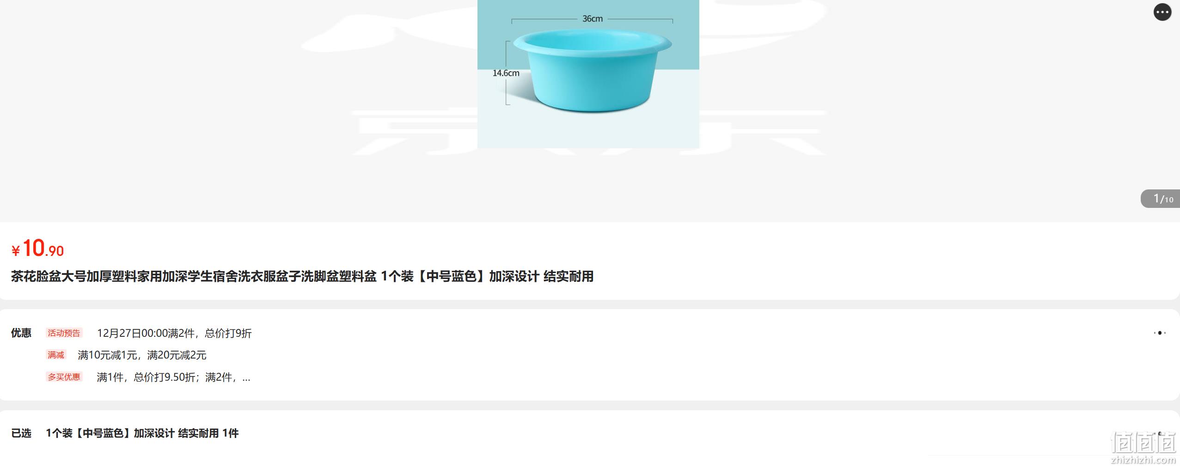Open the 满10元减1元 discount details
Viewport: 1180px width, 468px height.
click(x=142, y=355)
